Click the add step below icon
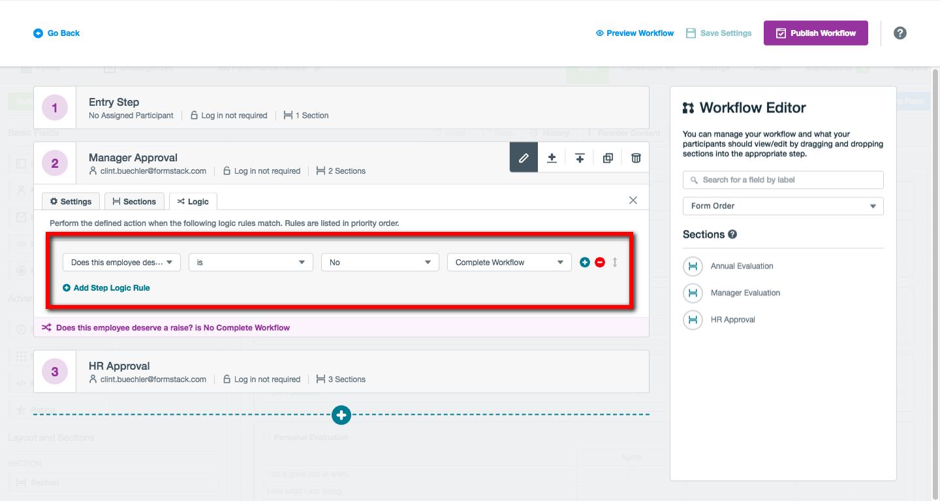940x501 pixels. click(x=580, y=157)
